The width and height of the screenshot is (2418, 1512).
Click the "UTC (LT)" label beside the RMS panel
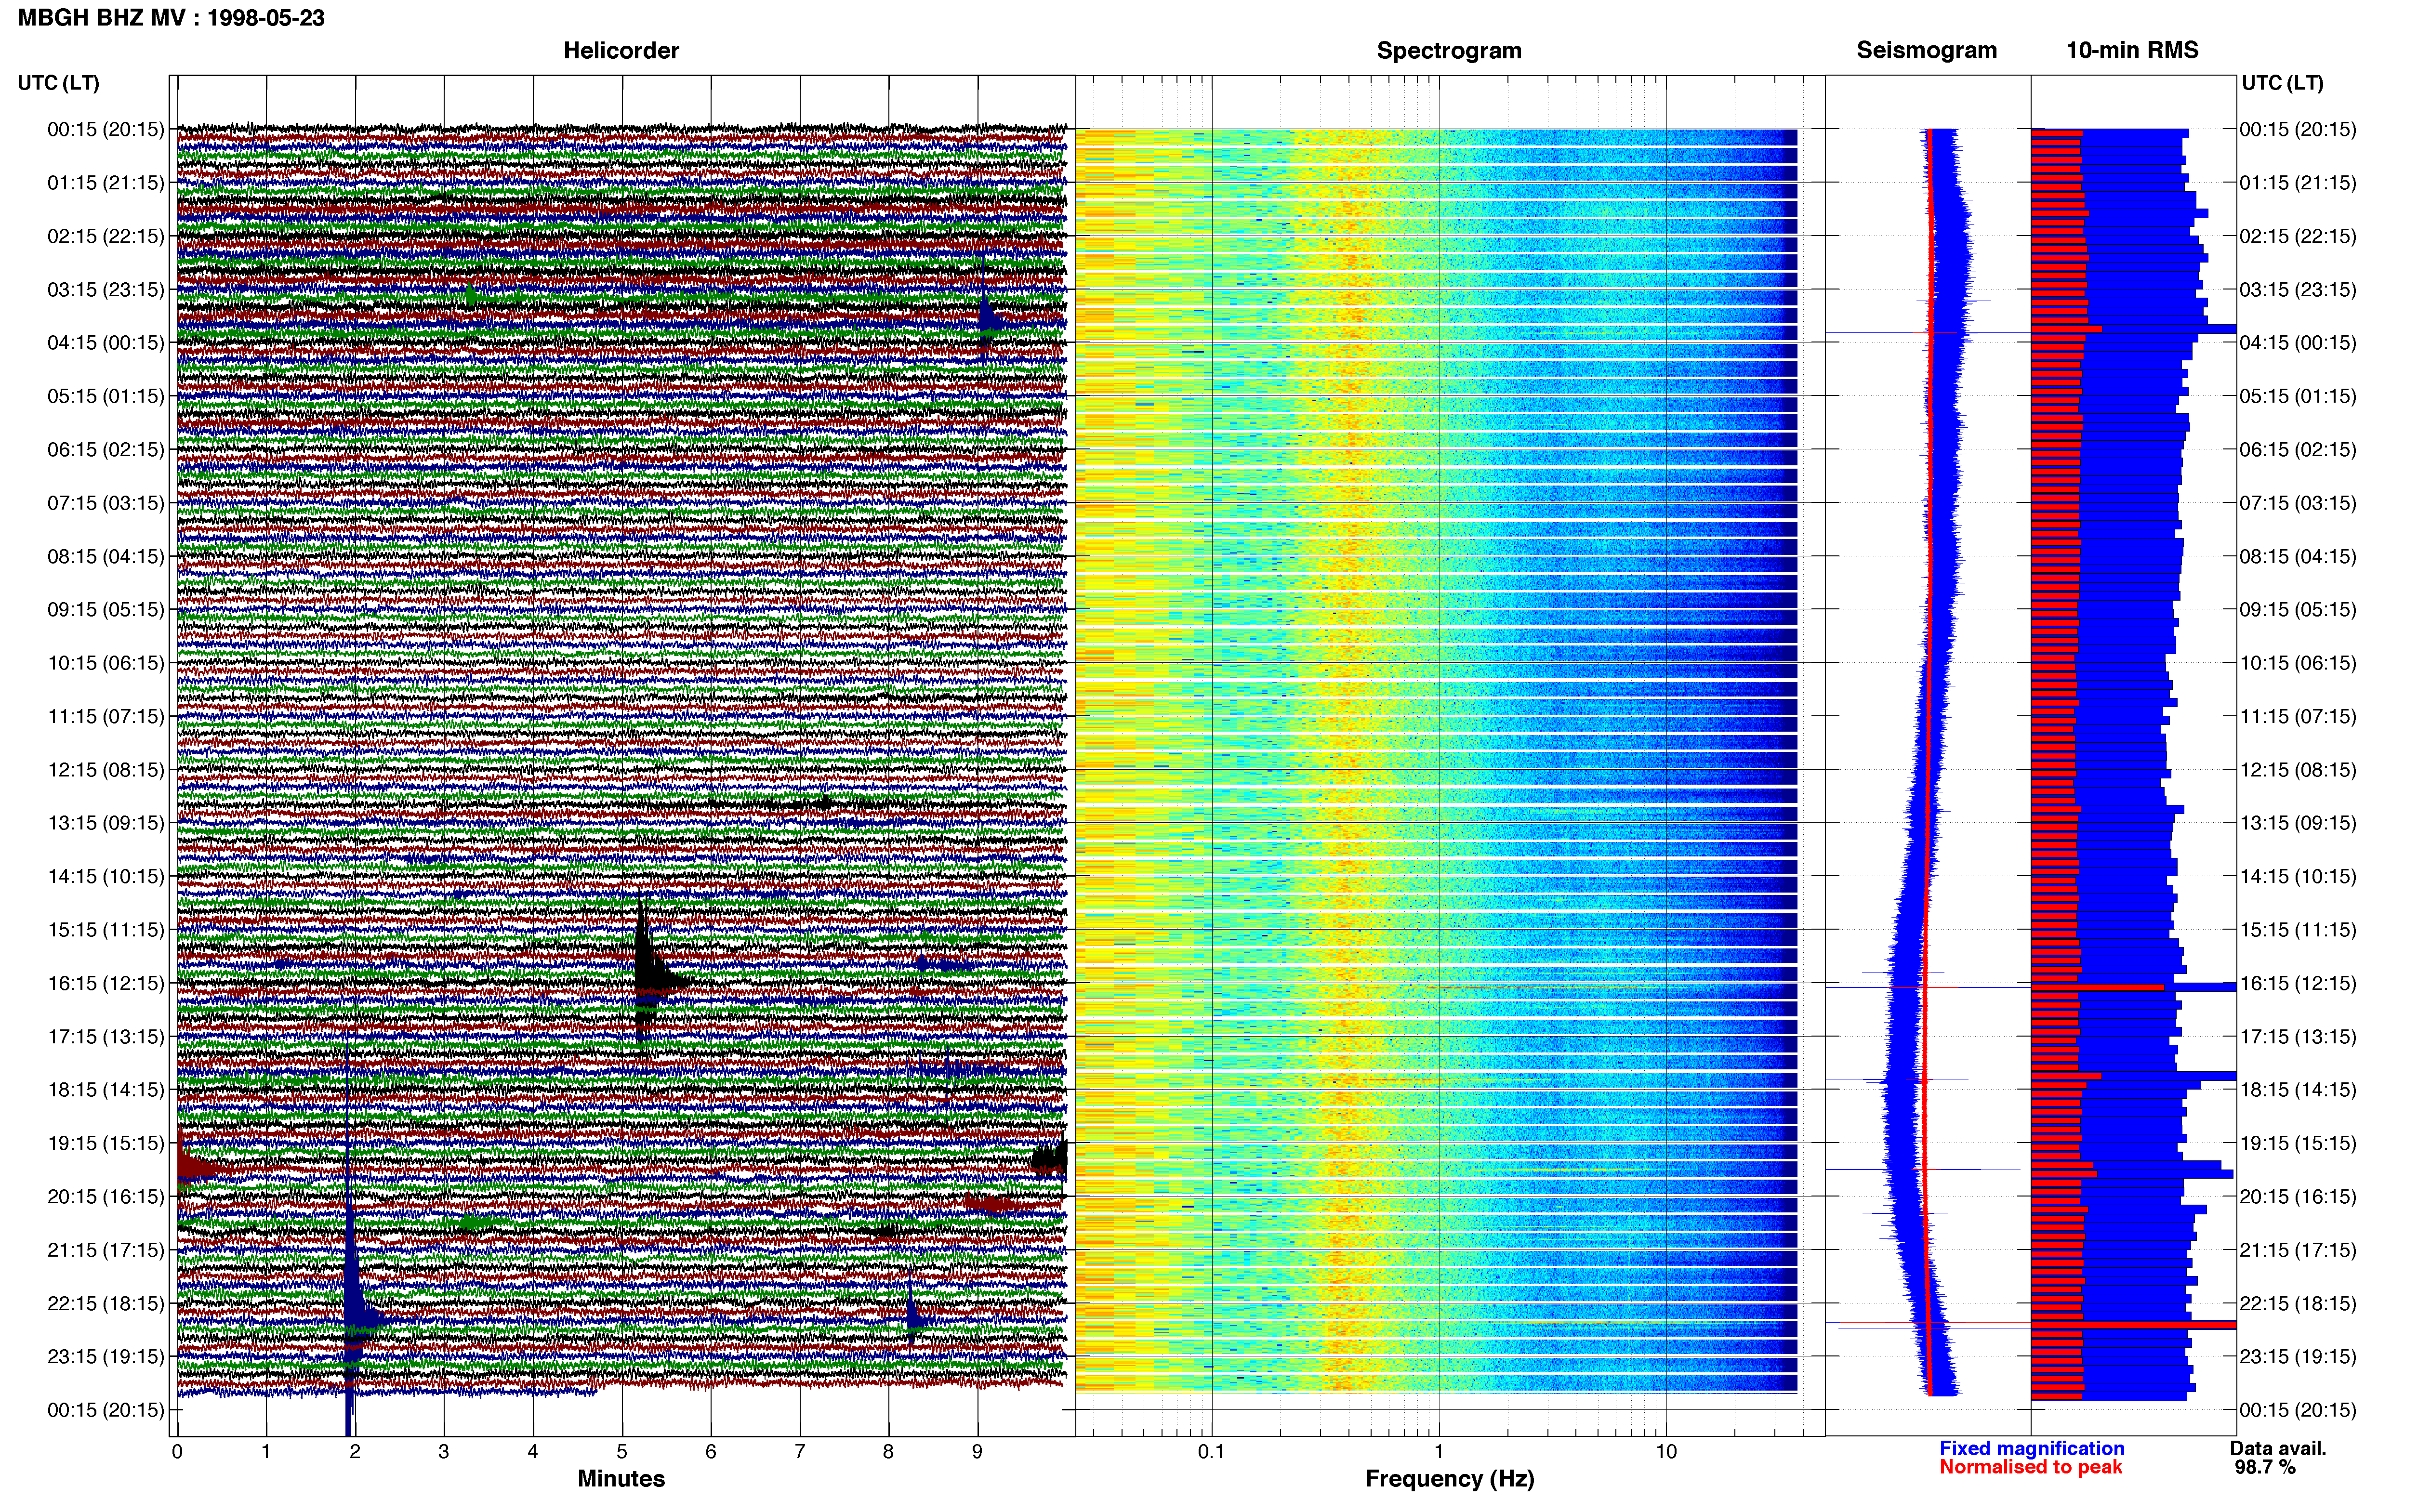tap(2282, 83)
